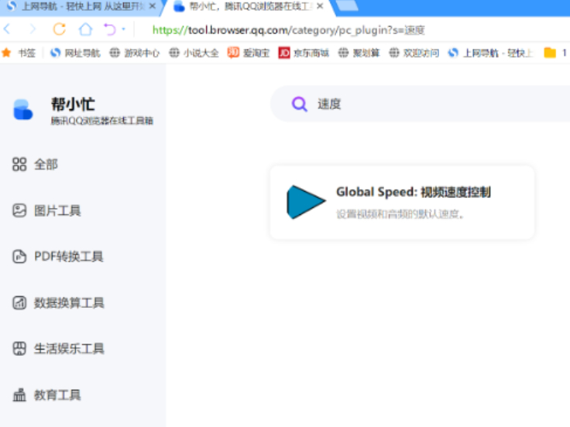Click the 帮小忙 title text
This screenshot has height=427, width=570.
tap(73, 104)
